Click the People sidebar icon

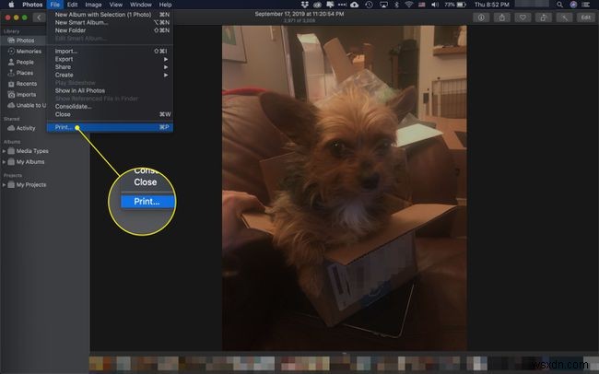(x=11, y=62)
